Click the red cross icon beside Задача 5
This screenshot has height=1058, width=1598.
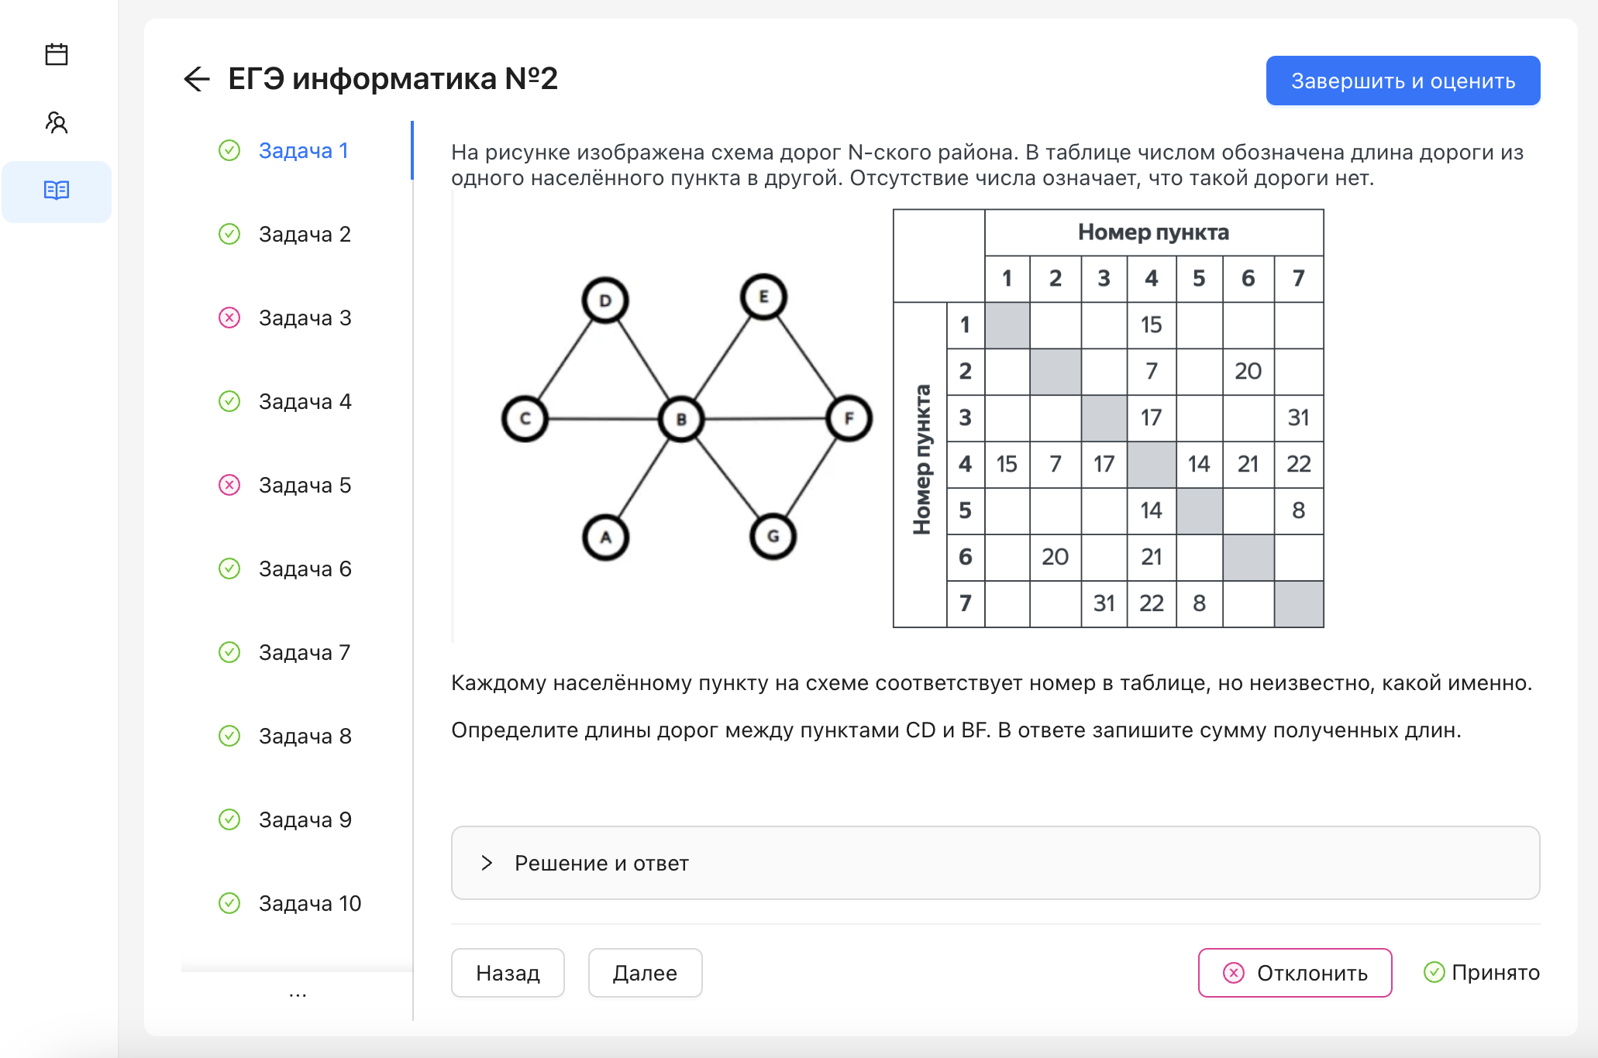[229, 485]
